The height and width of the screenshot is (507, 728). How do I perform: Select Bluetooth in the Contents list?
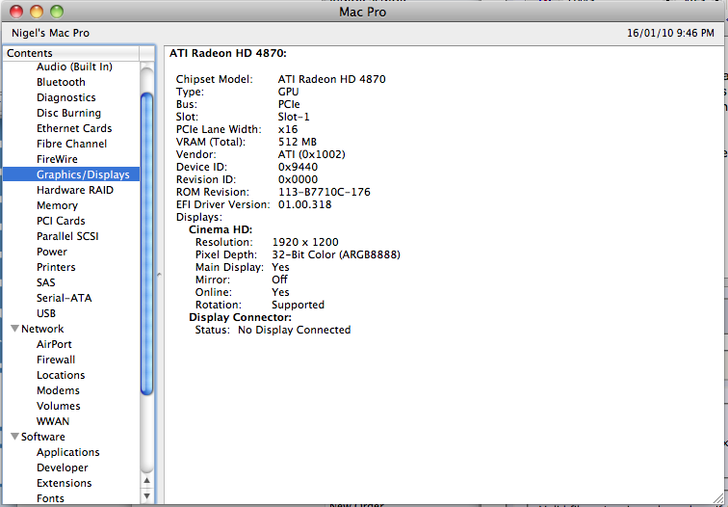point(61,82)
